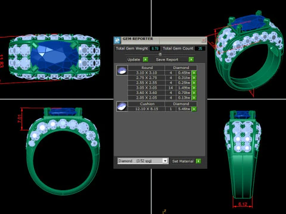Click green arrow for 3.10 X 3.10 row
This screenshot has height=214, width=286.
tap(194, 73)
